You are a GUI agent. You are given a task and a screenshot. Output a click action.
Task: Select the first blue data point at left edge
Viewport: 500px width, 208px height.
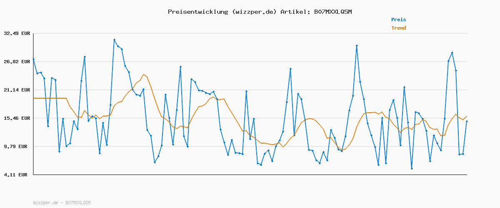coord(34,59)
